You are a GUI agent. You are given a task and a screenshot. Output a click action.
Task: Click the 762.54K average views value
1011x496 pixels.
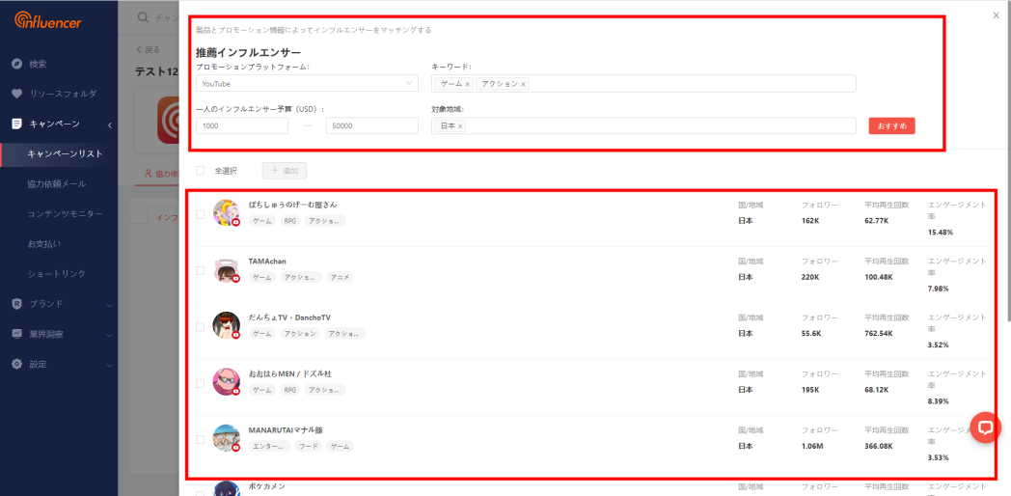point(878,334)
